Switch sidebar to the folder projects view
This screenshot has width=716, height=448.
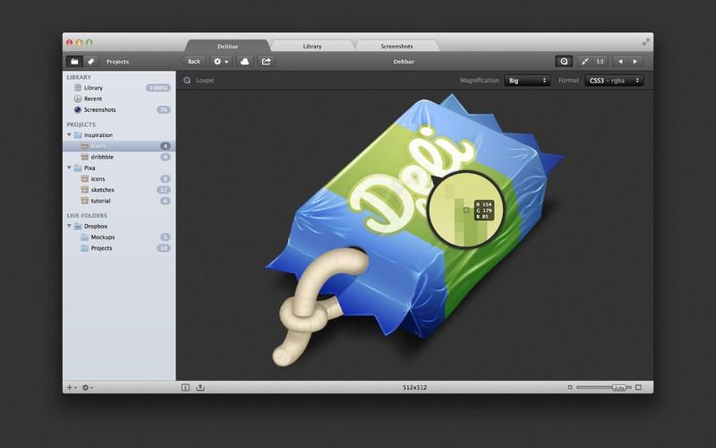tap(74, 62)
